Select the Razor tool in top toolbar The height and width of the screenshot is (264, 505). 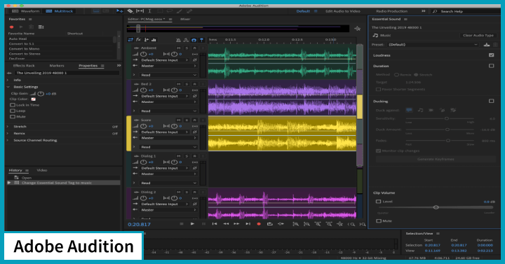130,11
